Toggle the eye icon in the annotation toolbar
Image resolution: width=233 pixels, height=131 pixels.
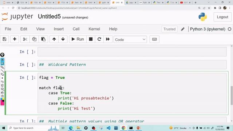point(2,60)
